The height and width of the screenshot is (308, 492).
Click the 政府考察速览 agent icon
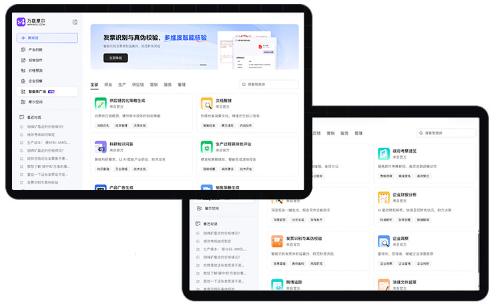[383, 154]
